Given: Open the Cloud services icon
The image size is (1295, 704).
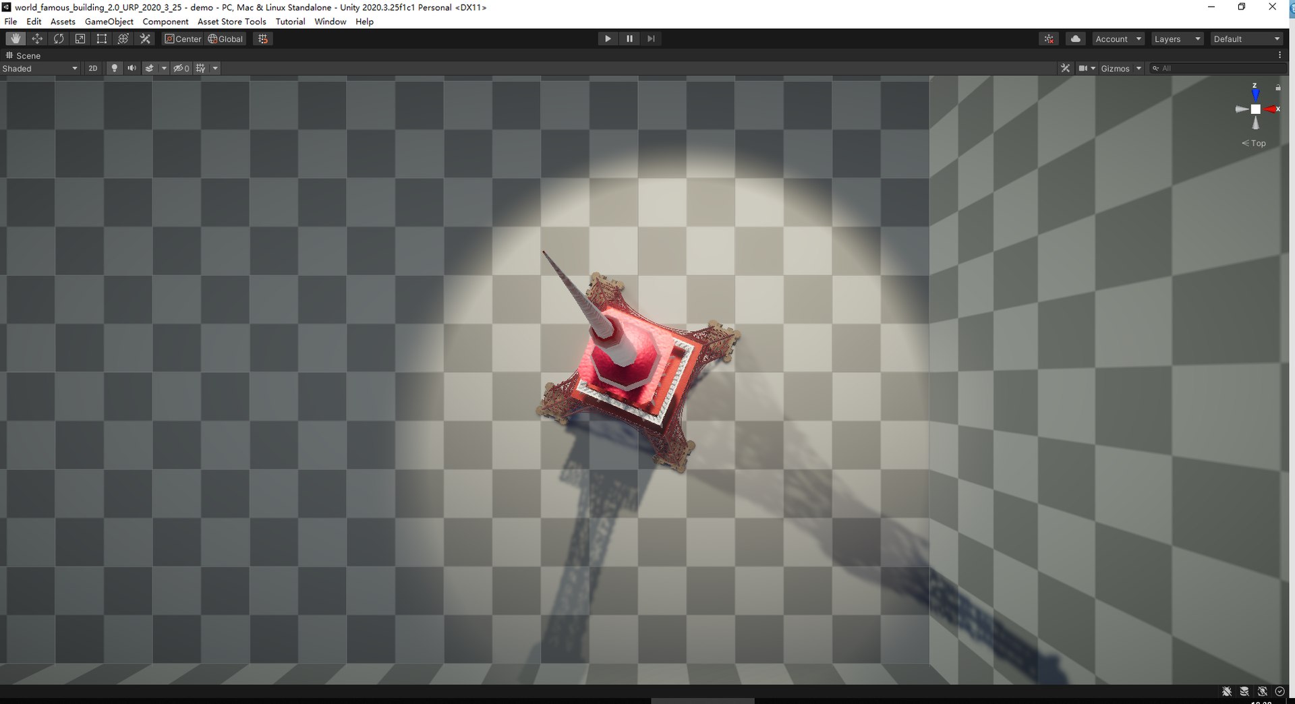Looking at the screenshot, I should tap(1076, 39).
